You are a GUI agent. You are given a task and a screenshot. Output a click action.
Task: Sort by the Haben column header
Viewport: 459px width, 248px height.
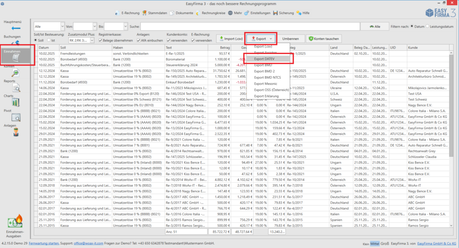[138, 47]
